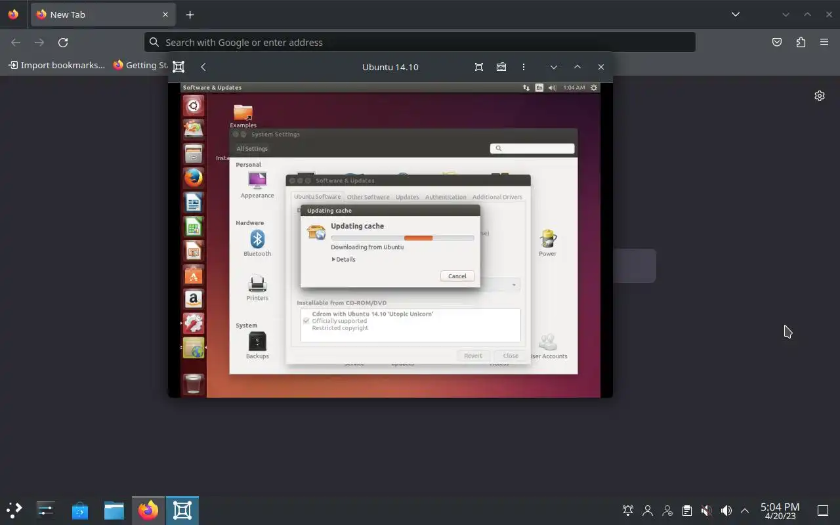Image resolution: width=840 pixels, height=525 pixels.
Task: Switch to Authentication tab
Action: coord(446,197)
